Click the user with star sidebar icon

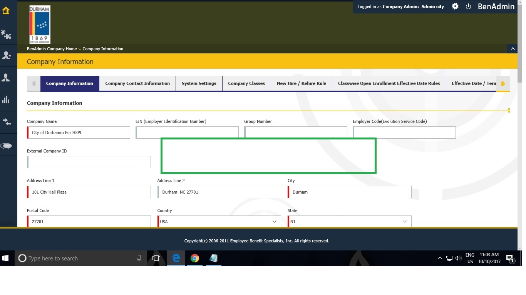pyautogui.click(x=6, y=56)
